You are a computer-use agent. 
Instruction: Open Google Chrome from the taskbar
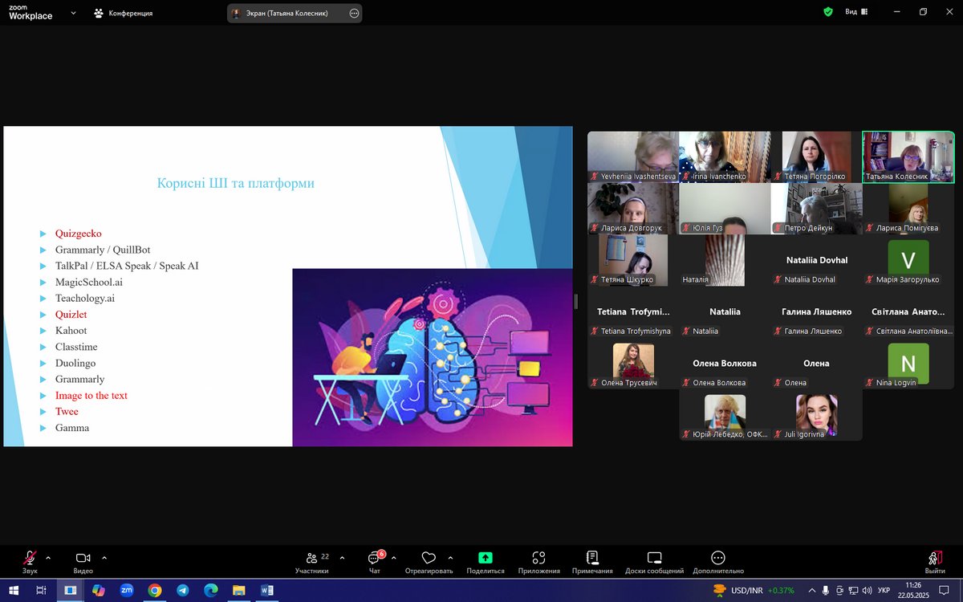[x=155, y=590]
